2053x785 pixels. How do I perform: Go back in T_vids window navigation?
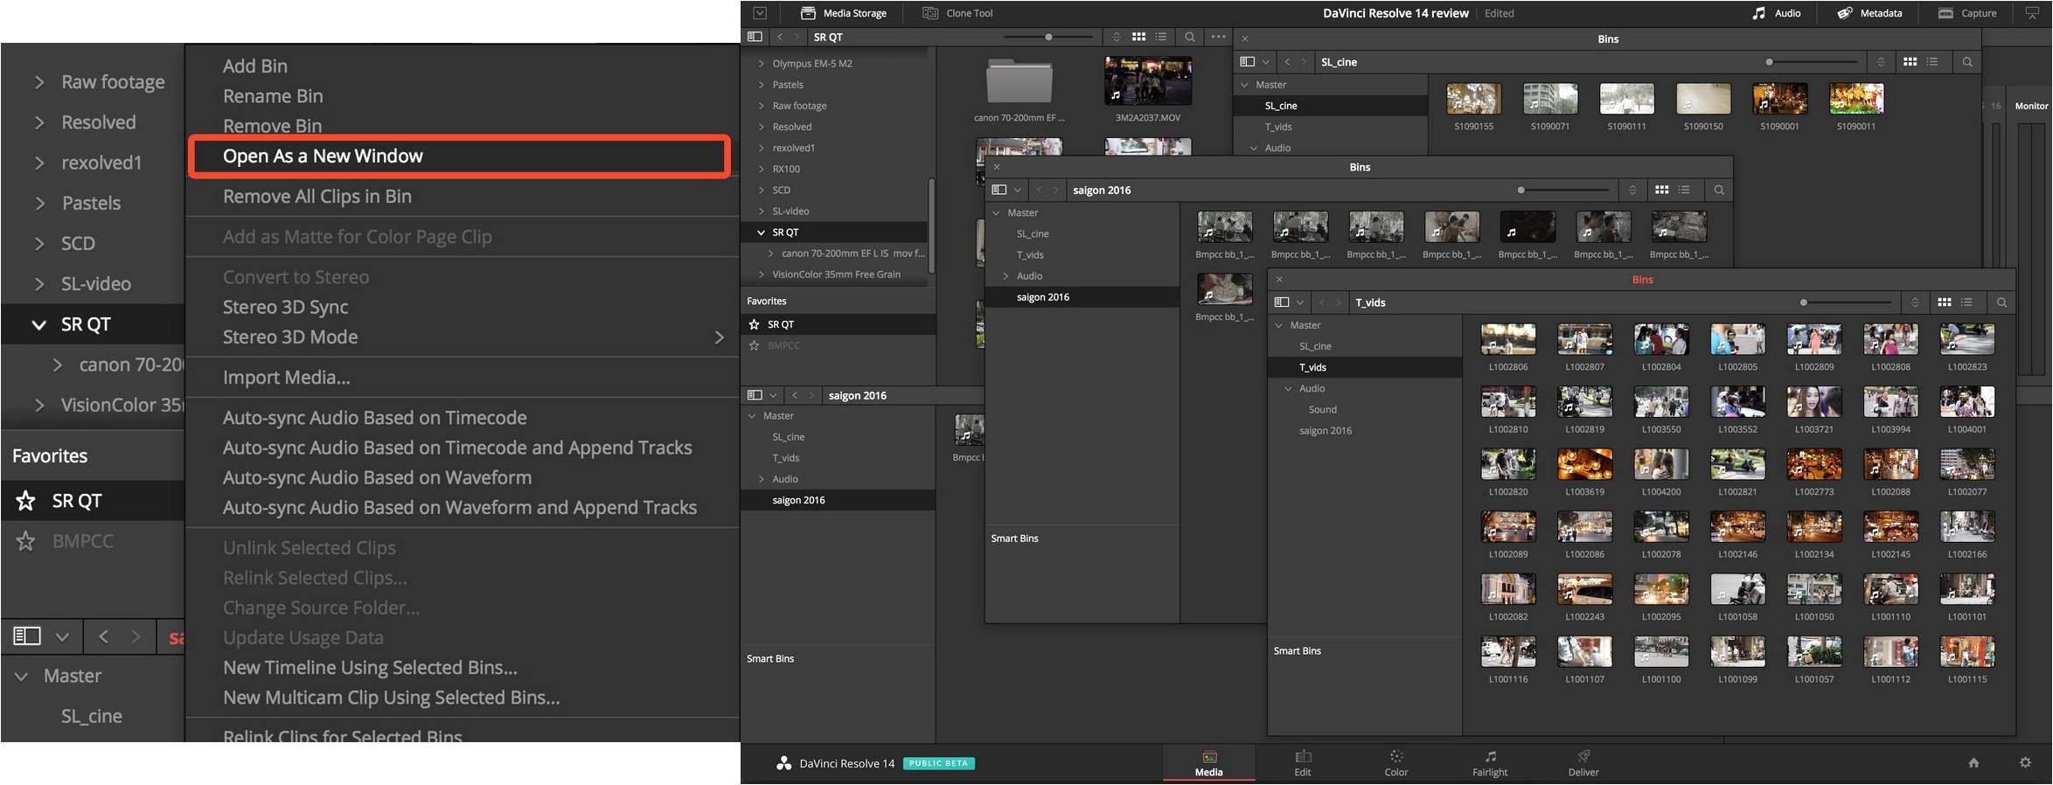point(1321,302)
